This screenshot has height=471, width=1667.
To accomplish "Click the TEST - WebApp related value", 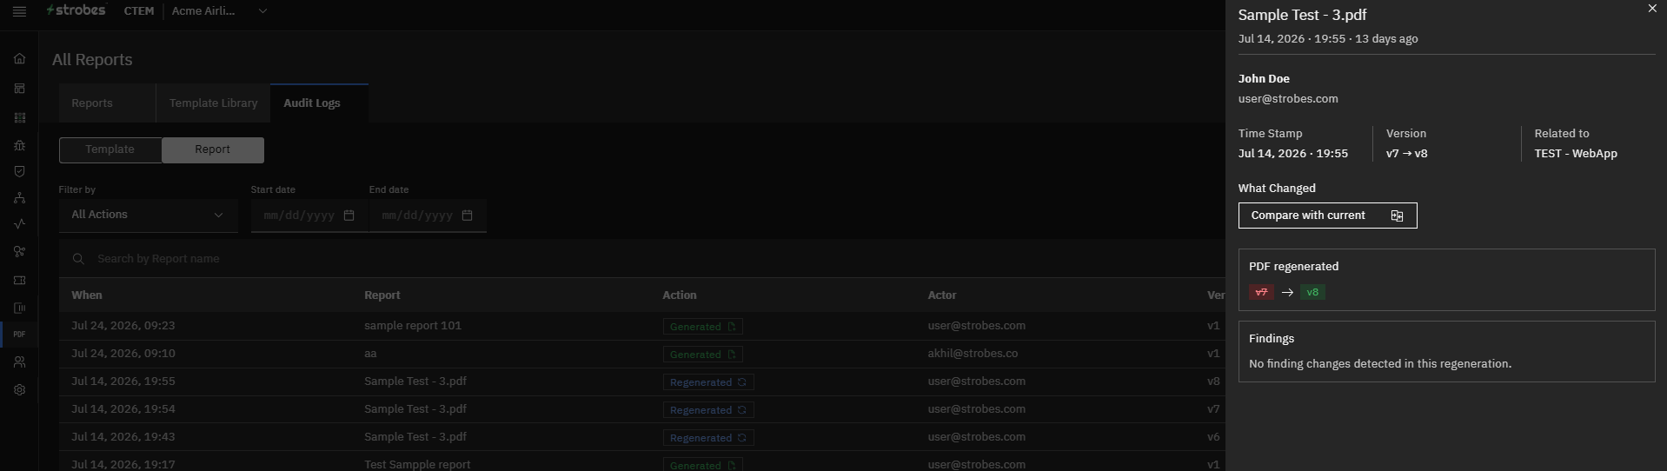I will point(1576,154).
